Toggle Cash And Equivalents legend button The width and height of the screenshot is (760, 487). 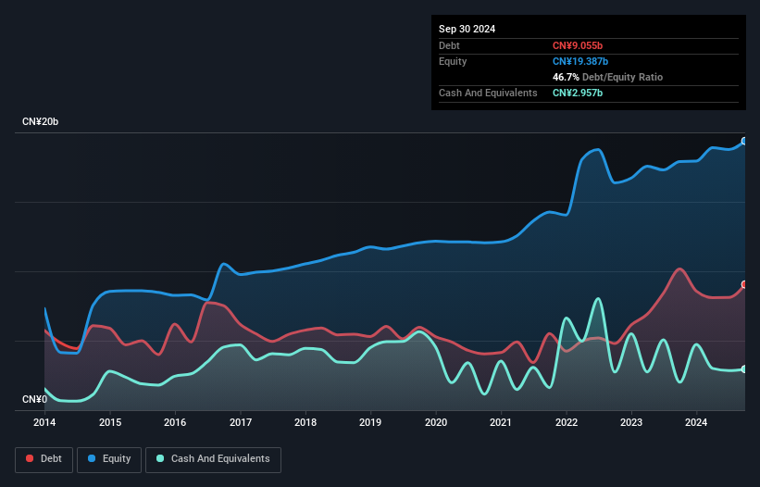click(213, 459)
